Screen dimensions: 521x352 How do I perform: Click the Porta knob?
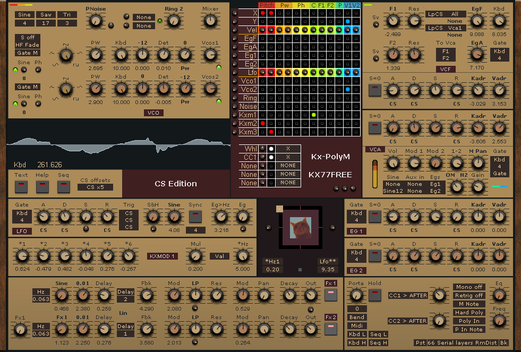click(356, 295)
